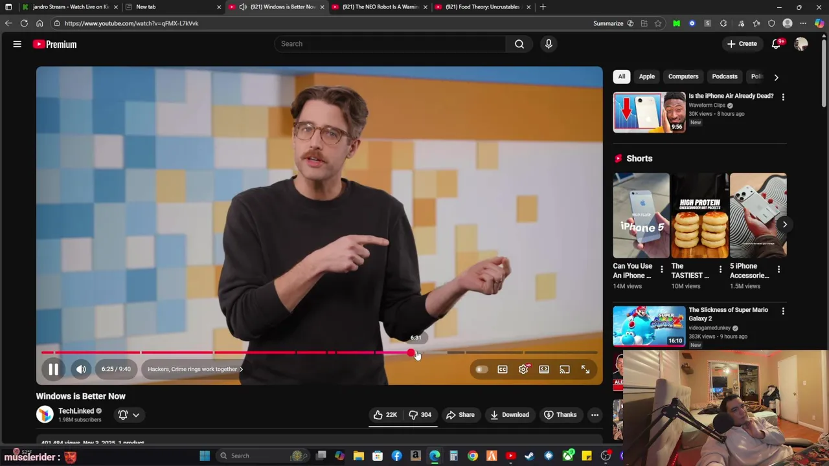
Task: Open the YouTube account avatar menu
Action: [801, 44]
